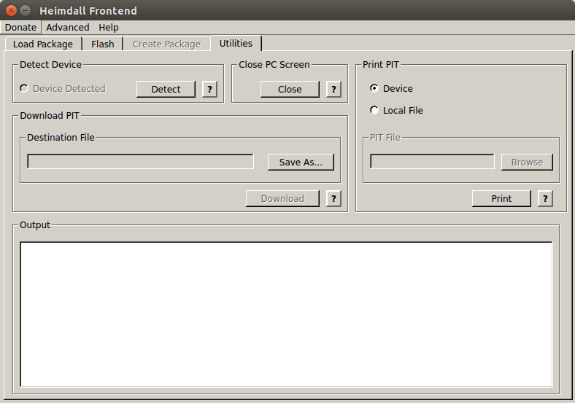Open help for Detect Device
575x403 pixels.
209,89
